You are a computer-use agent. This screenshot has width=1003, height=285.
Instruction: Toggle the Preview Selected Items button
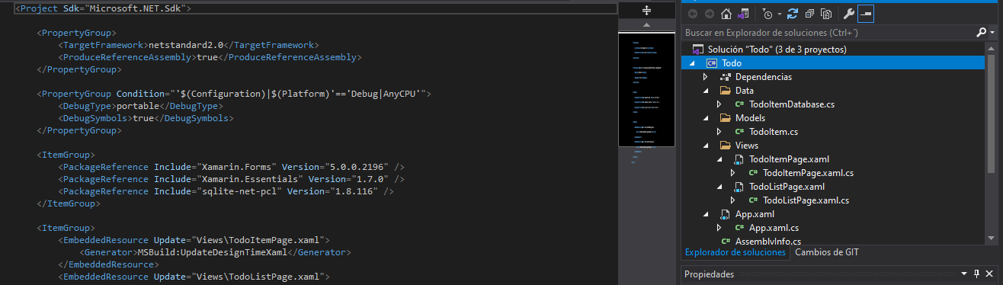[867, 14]
